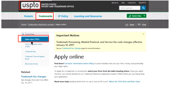Open Trademark Trial and Appeal Board
The image size is (169, 90).
click(x=35, y=58)
